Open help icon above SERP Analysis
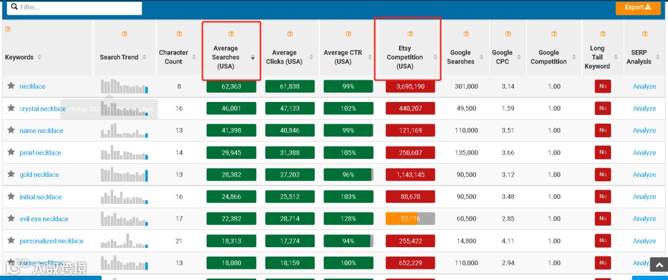 pyautogui.click(x=644, y=33)
